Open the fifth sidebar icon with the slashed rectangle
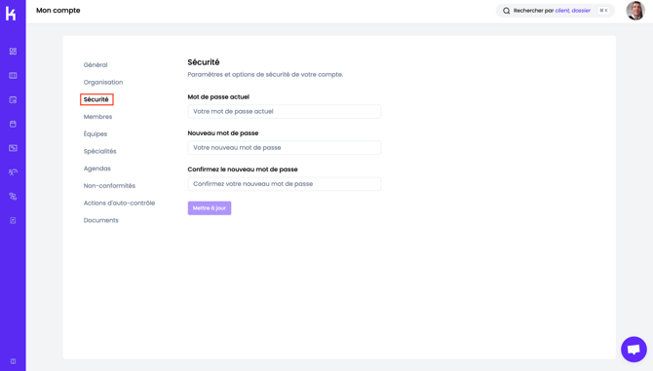This screenshot has width=653, height=371. click(13, 148)
